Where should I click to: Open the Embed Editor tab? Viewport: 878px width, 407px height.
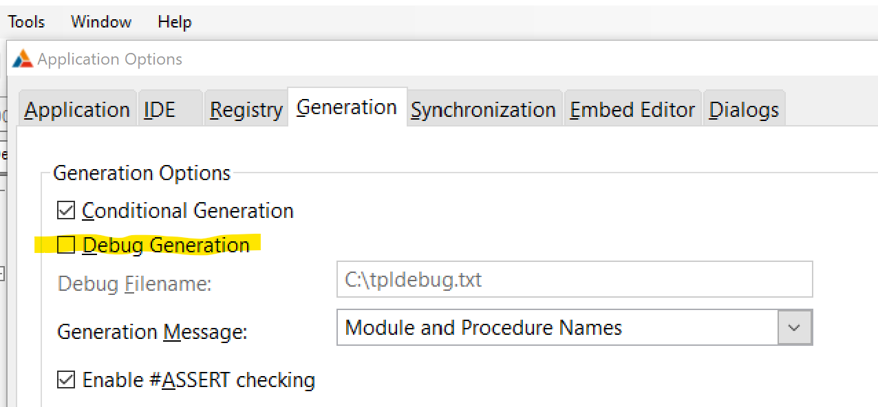coord(632,110)
